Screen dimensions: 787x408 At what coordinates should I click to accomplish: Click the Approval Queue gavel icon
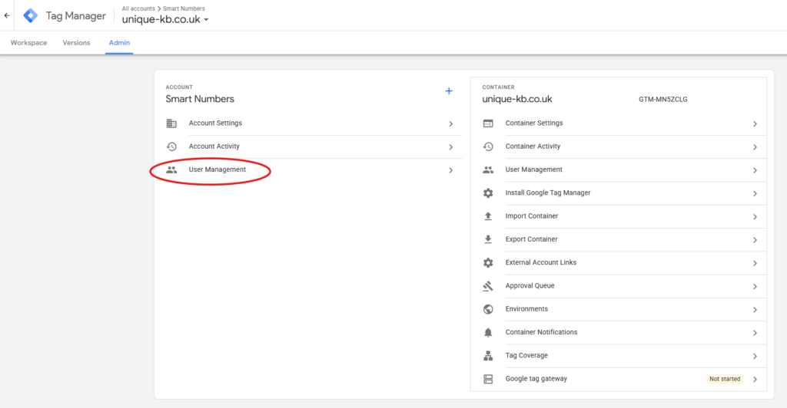coord(487,286)
